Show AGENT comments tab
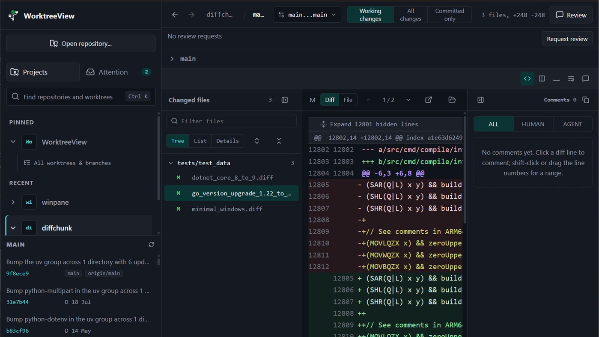 572,124
